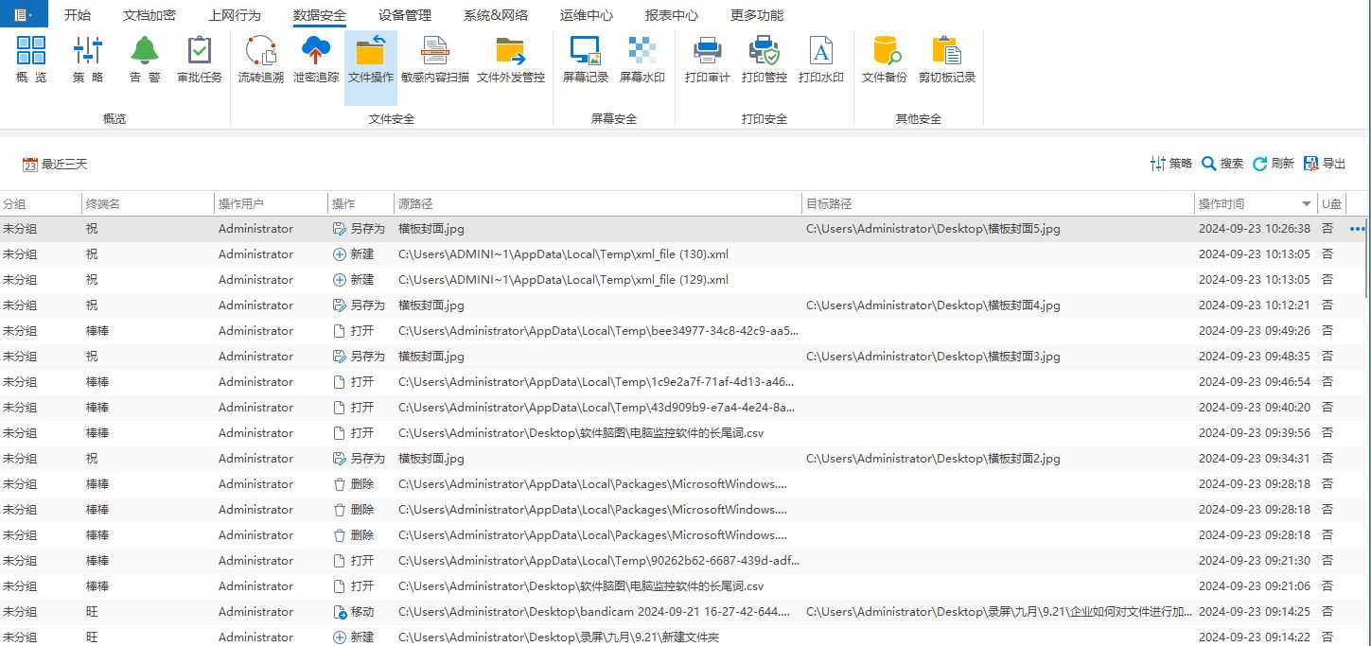Screen dimensions: 1371x646
Task: Sort by the 操作用户 column header
Action: (x=272, y=203)
